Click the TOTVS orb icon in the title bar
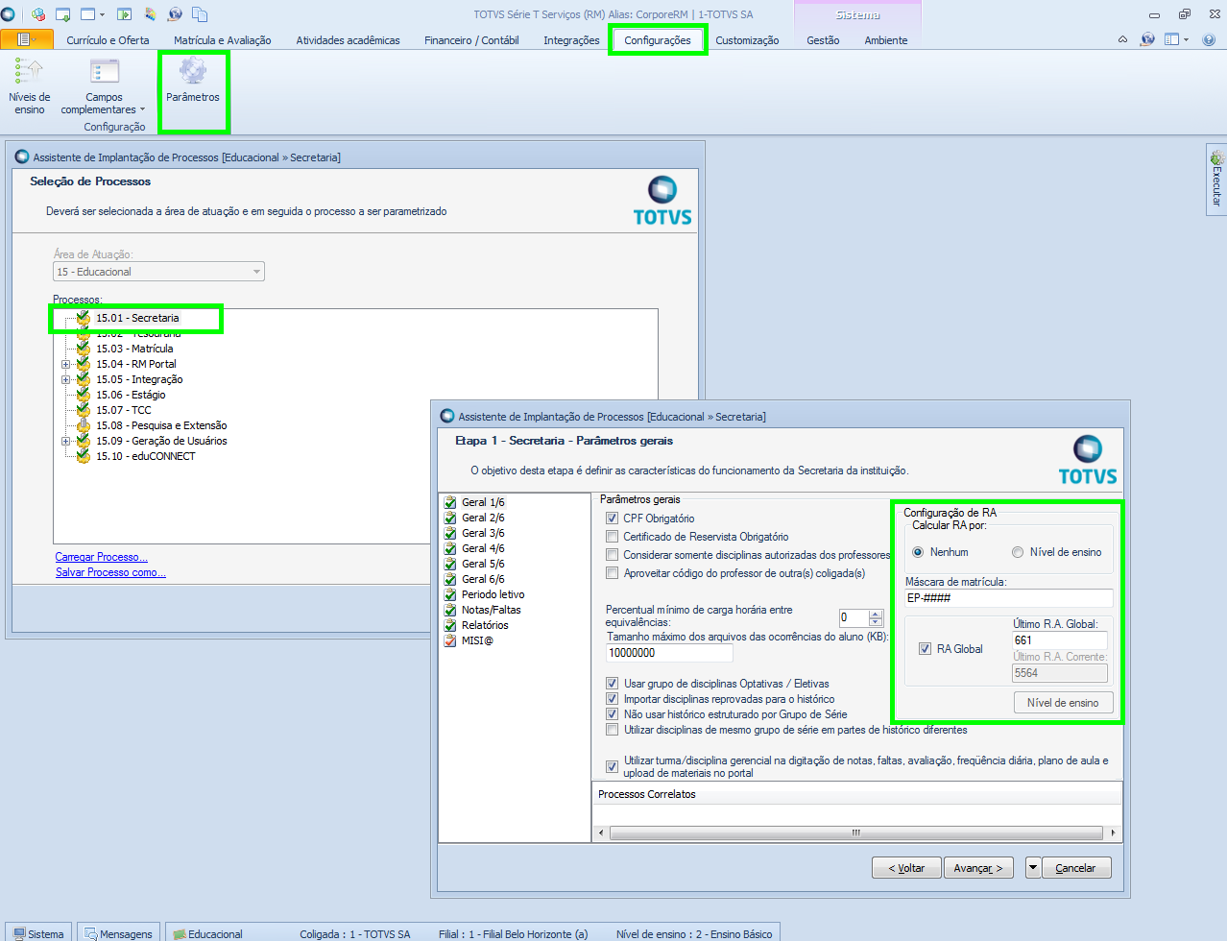 8,14
